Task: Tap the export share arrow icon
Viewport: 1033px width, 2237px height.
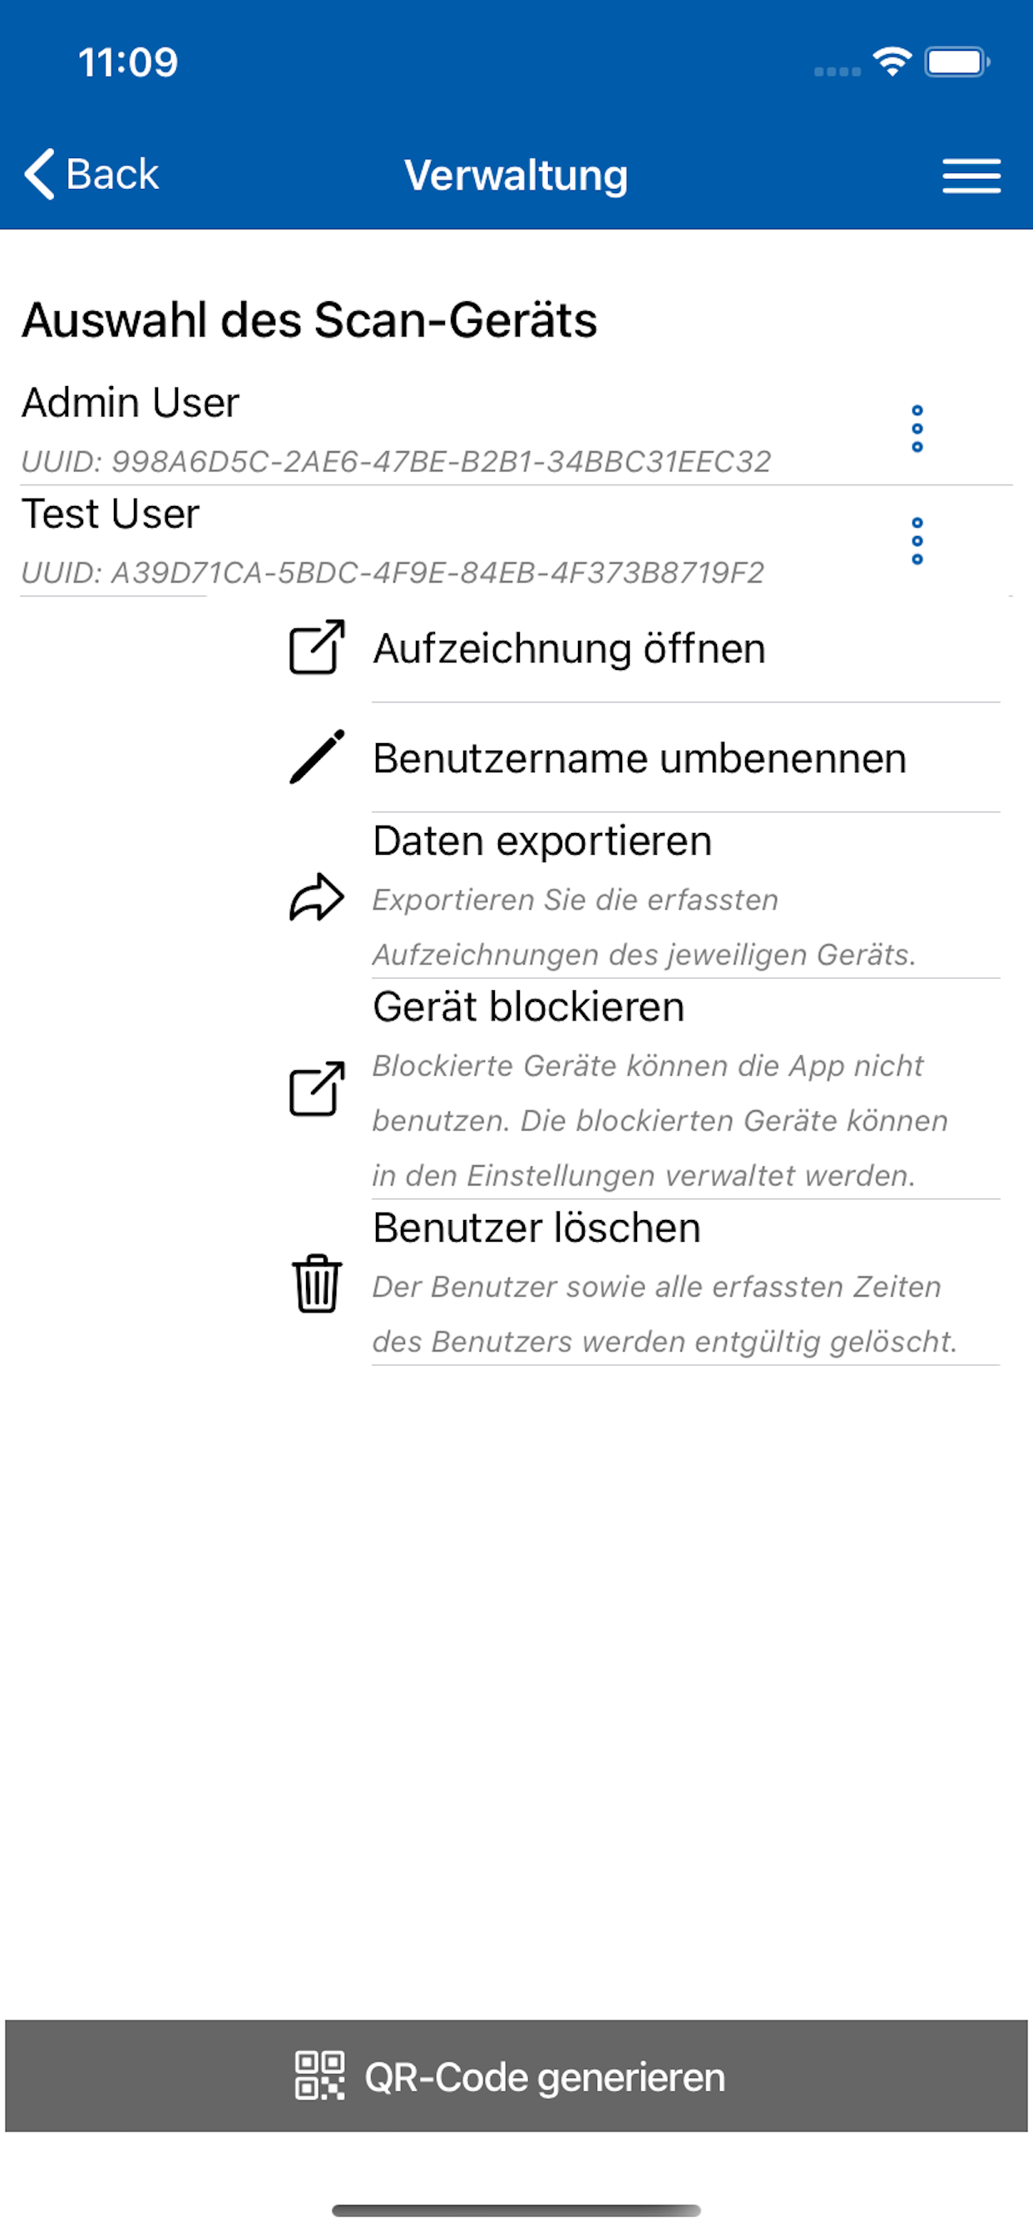Action: pos(316,896)
